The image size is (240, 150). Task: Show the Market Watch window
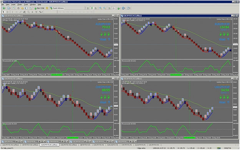coord(14,8)
